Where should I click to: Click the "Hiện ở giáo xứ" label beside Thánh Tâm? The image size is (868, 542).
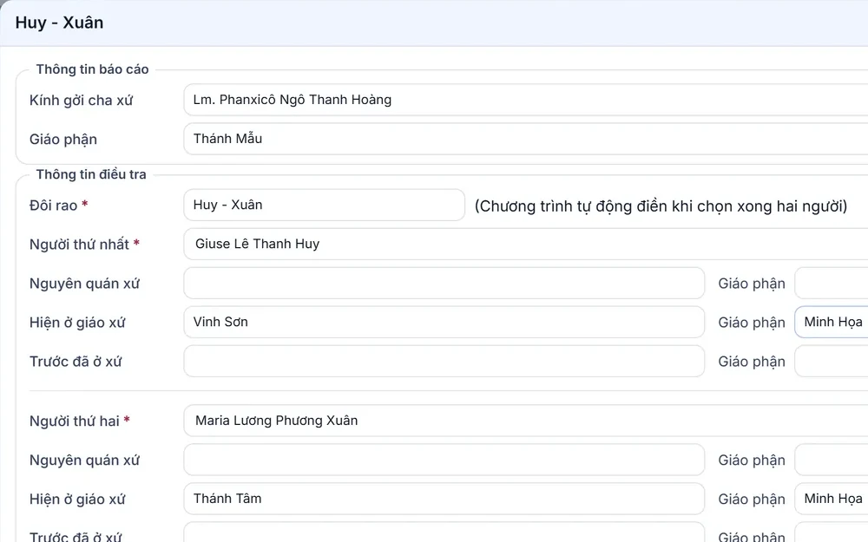point(77,500)
